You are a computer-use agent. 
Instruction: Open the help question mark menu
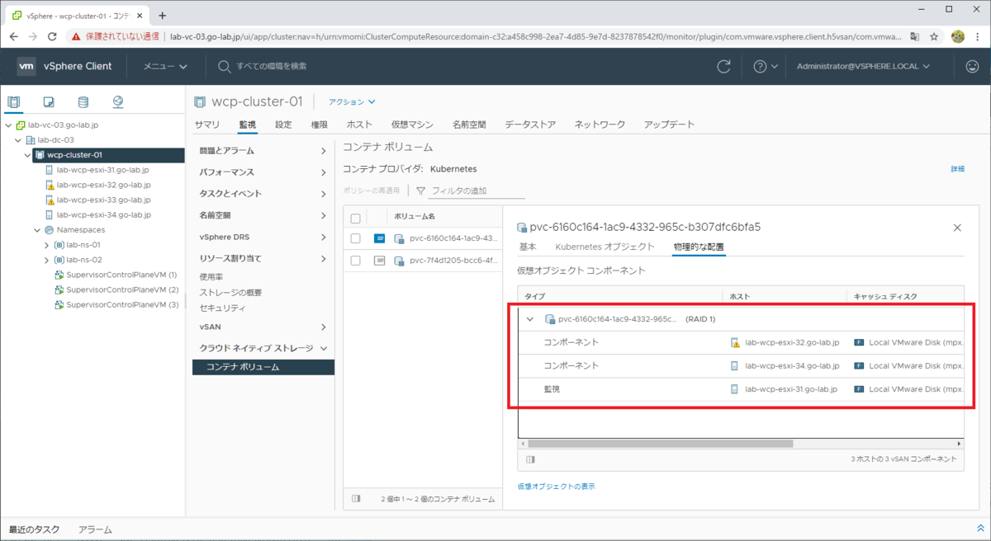click(766, 66)
